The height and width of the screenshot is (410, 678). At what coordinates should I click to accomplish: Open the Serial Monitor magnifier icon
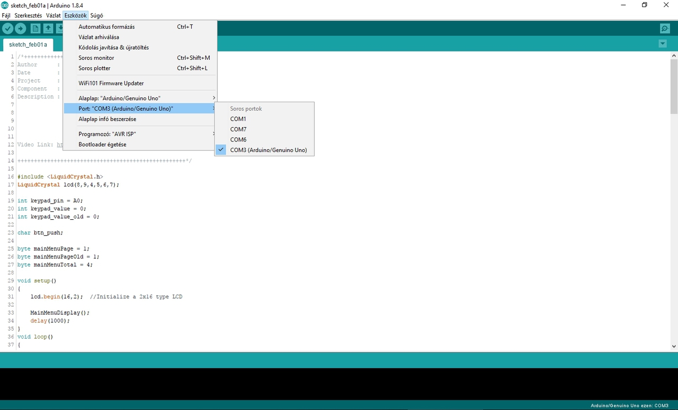[665, 29]
